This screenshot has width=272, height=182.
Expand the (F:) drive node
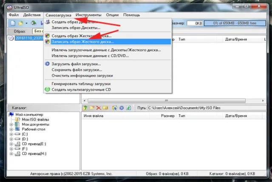pos(11,149)
